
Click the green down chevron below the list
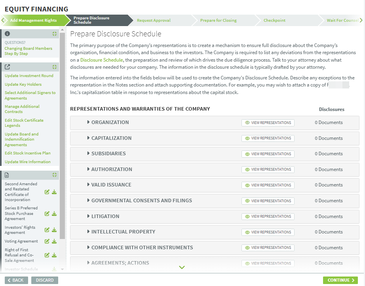182,267
